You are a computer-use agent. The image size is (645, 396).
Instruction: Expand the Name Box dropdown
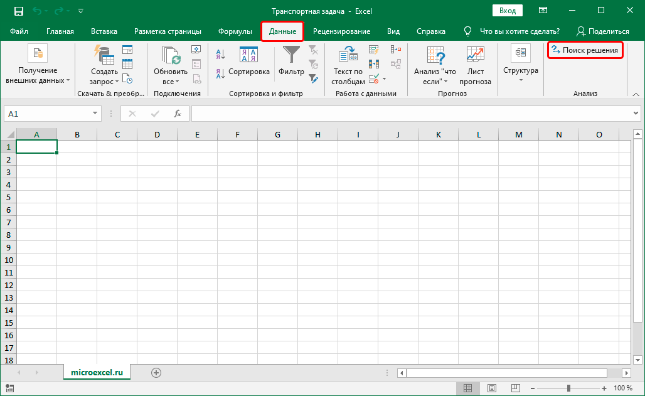tap(95, 114)
